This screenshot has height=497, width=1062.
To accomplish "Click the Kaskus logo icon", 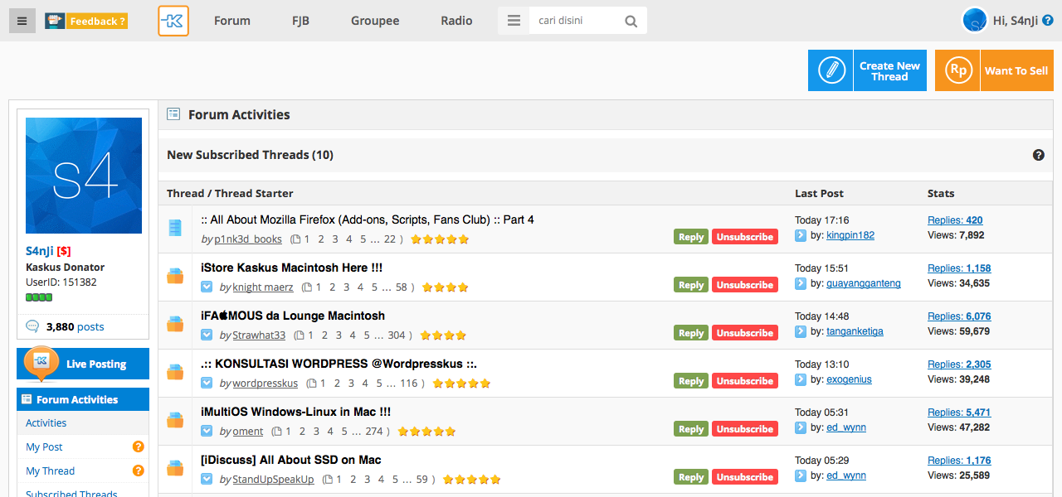I will click(x=173, y=21).
